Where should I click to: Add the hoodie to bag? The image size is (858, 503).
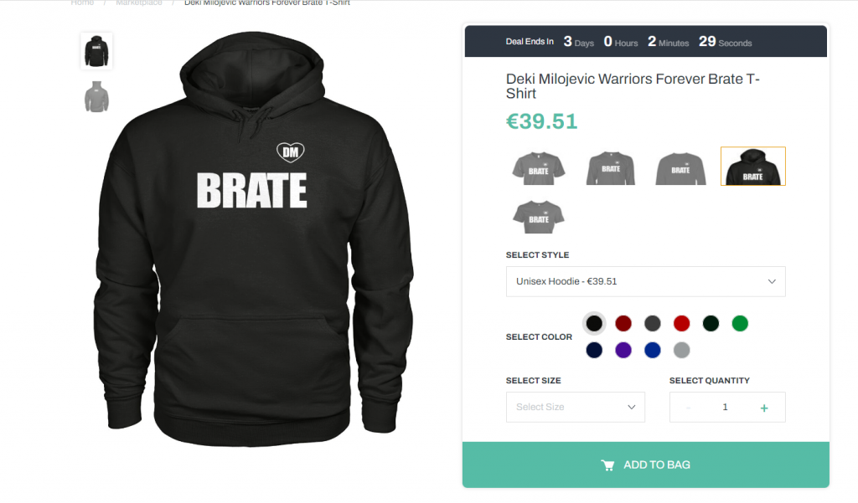point(646,465)
